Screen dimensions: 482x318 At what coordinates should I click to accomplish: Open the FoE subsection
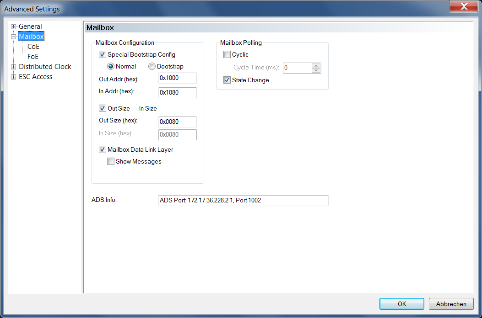point(33,57)
